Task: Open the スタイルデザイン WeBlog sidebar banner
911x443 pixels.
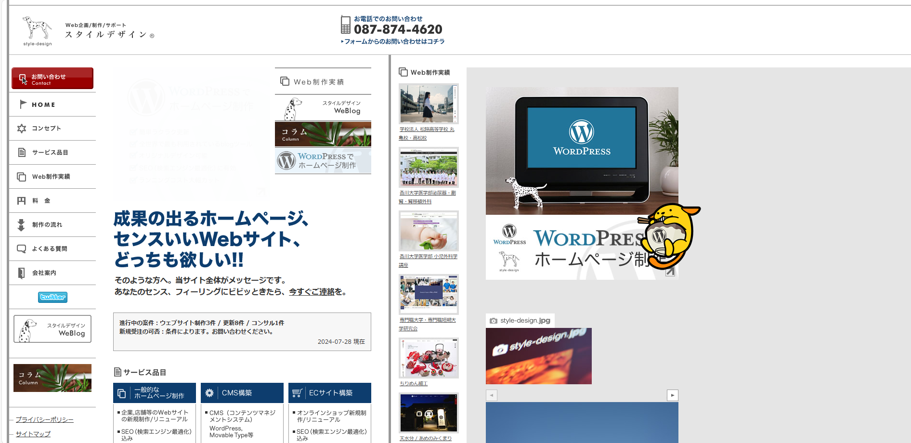Action: [52, 329]
